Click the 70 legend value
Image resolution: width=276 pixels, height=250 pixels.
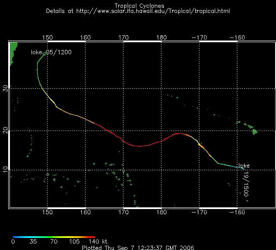[x=54, y=242]
